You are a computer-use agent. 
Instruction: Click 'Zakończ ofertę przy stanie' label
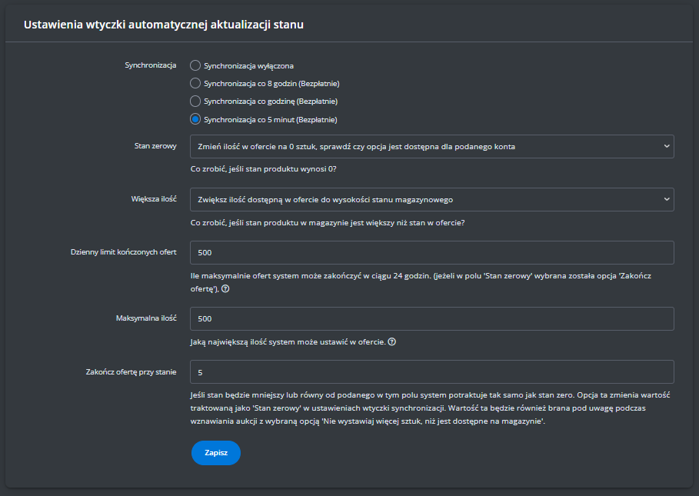tap(131, 371)
